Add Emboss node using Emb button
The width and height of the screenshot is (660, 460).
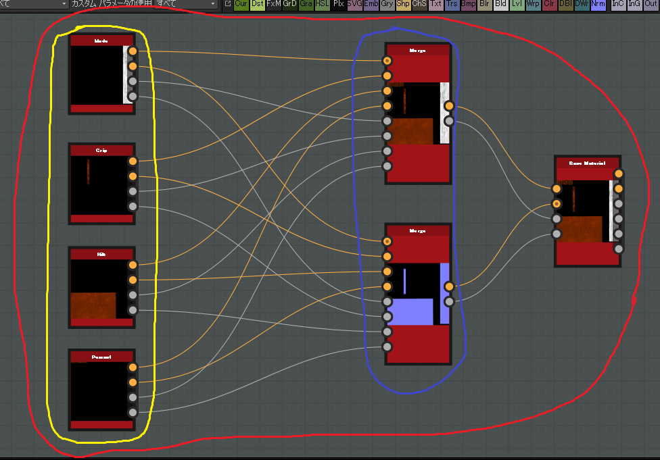click(371, 4)
